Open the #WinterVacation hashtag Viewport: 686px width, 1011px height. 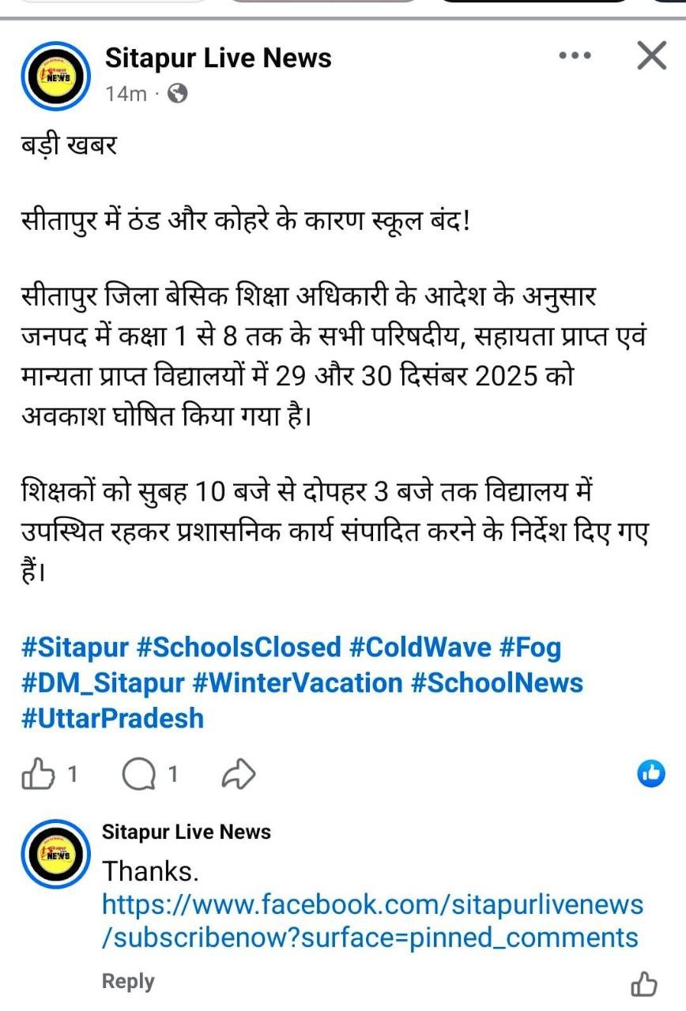[x=297, y=682]
